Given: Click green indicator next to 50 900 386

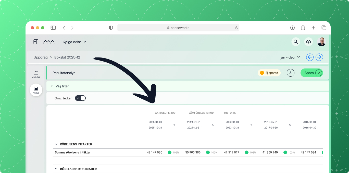Looking at the screenshot, I should (208, 152).
